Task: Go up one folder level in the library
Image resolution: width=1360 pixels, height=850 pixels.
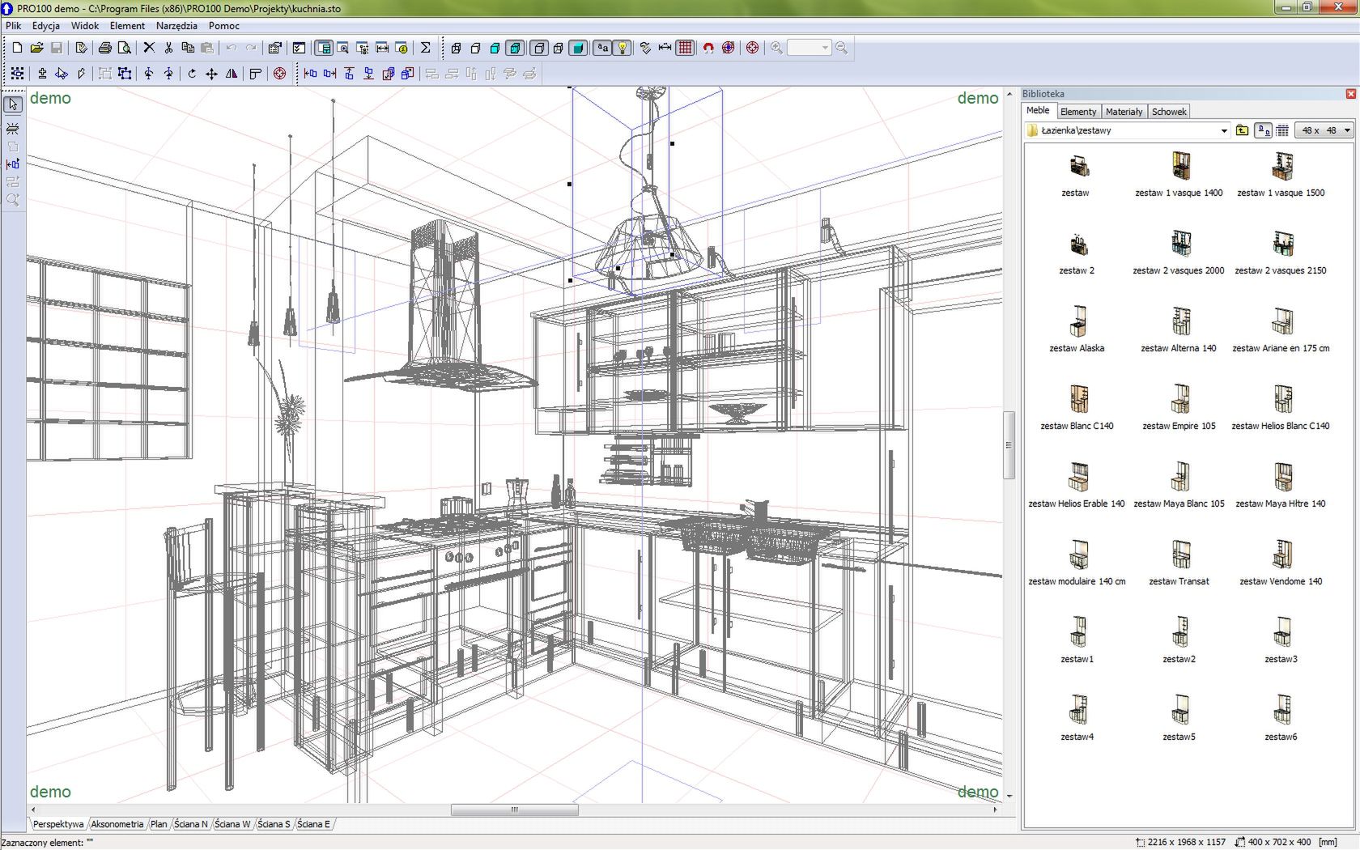Action: tap(1243, 130)
